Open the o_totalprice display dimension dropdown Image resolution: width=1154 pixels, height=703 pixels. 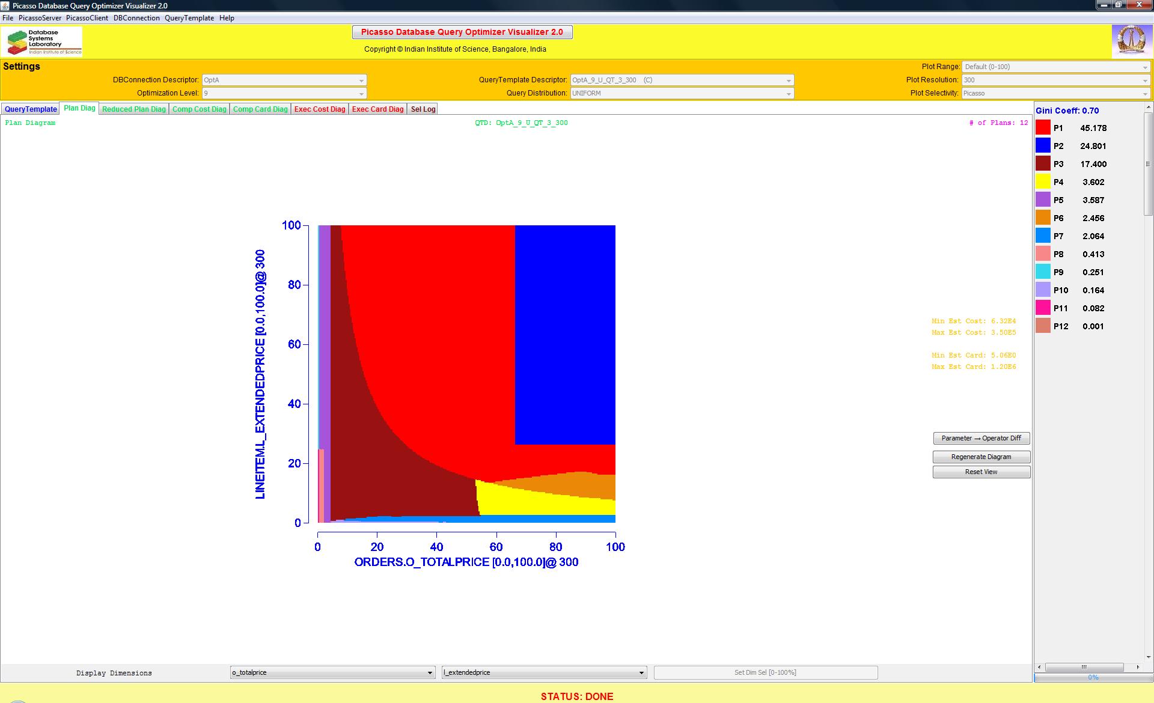pos(332,672)
